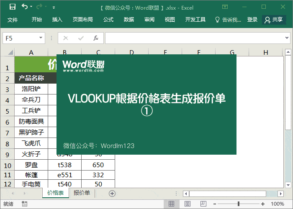Click the Cancel X icon in formula bar
The width and height of the screenshot is (293, 209).
coord(66,38)
